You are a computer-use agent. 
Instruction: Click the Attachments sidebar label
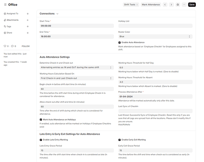pyautogui.click(x=12, y=20)
